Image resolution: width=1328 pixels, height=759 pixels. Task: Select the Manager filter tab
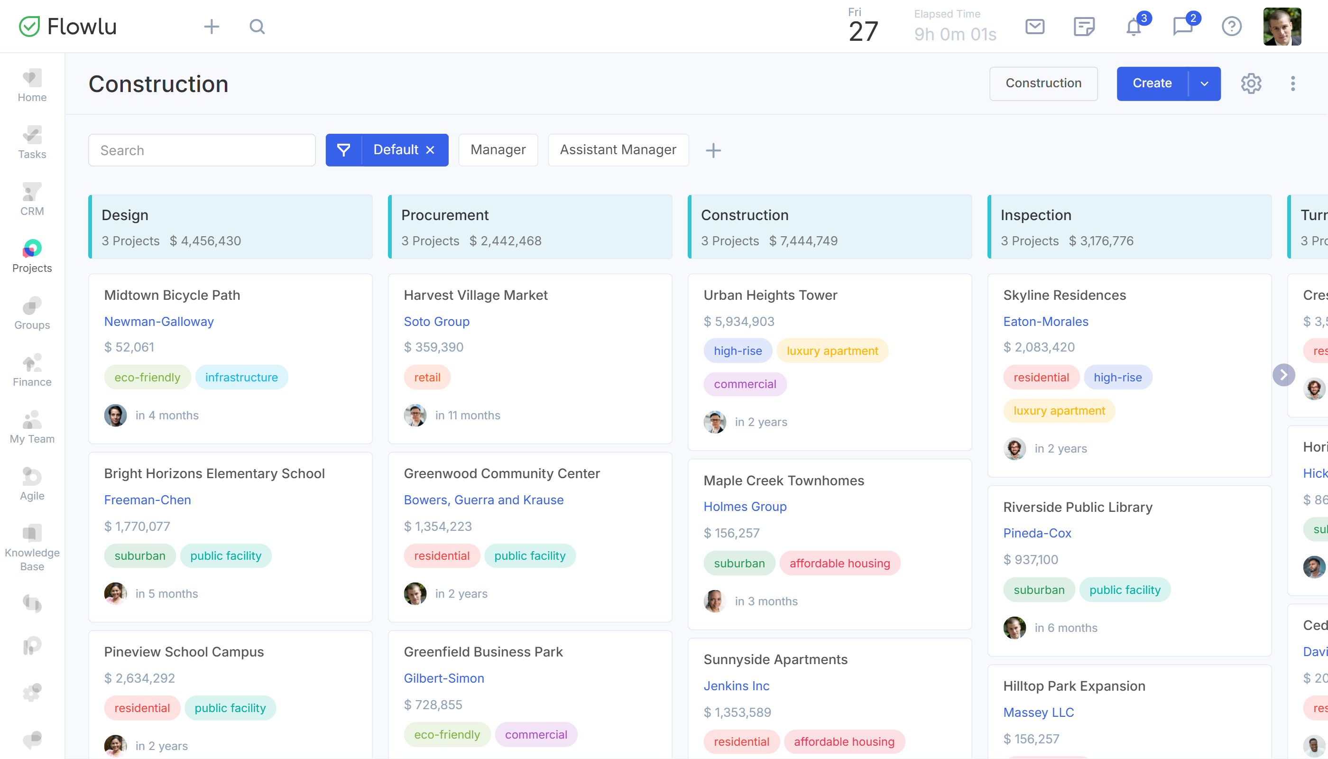tap(498, 149)
